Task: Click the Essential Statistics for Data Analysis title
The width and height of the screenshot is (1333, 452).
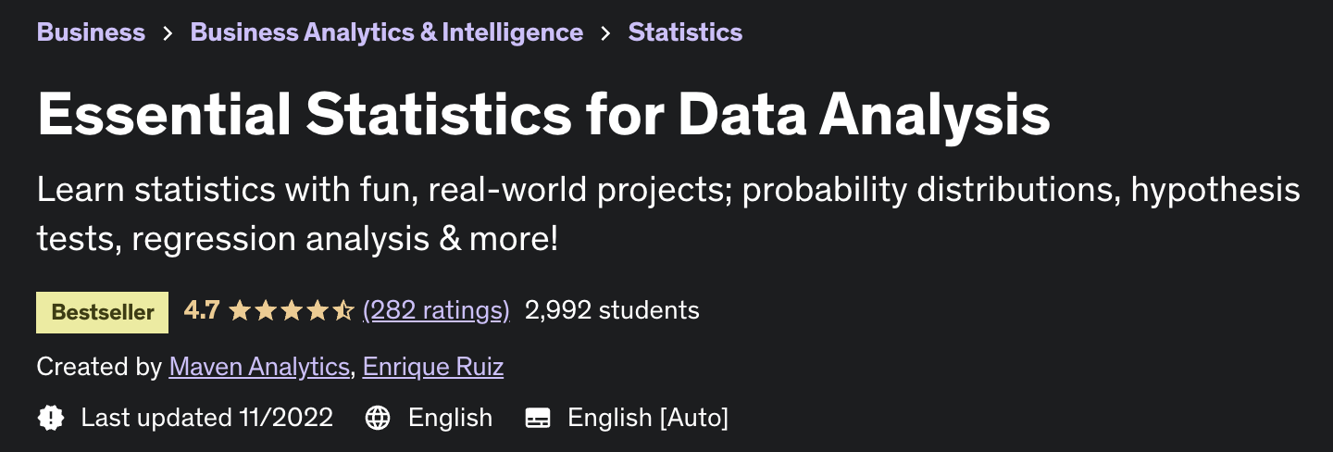Action: (543, 115)
